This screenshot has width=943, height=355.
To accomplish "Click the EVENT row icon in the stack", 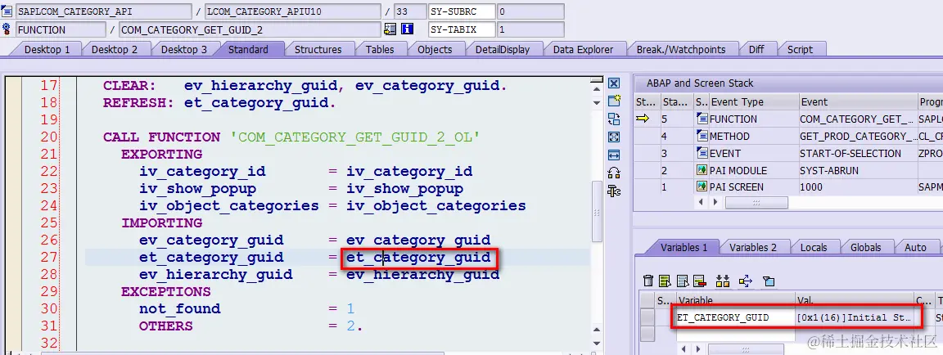I will tap(702, 153).
